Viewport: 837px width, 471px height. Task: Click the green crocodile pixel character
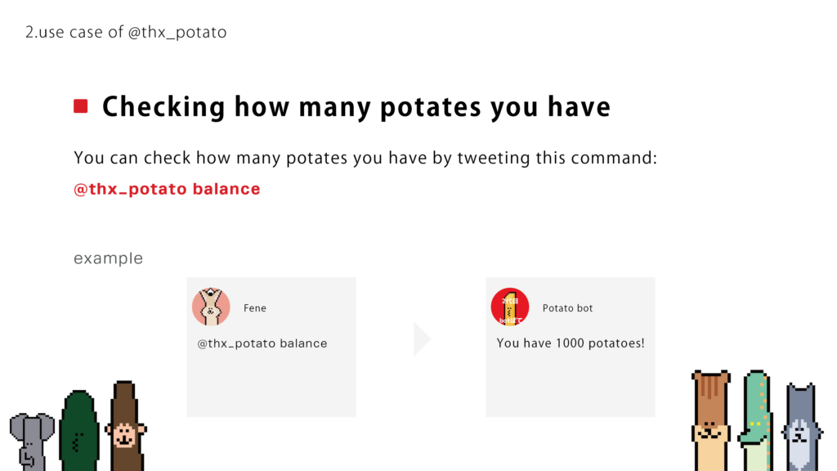[756, 420]
